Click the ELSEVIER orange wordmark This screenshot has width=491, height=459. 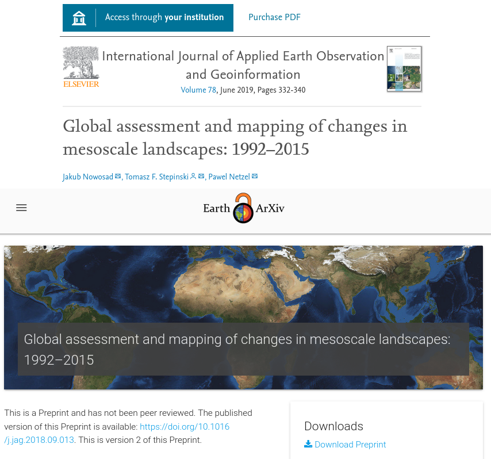pos(81,85)
